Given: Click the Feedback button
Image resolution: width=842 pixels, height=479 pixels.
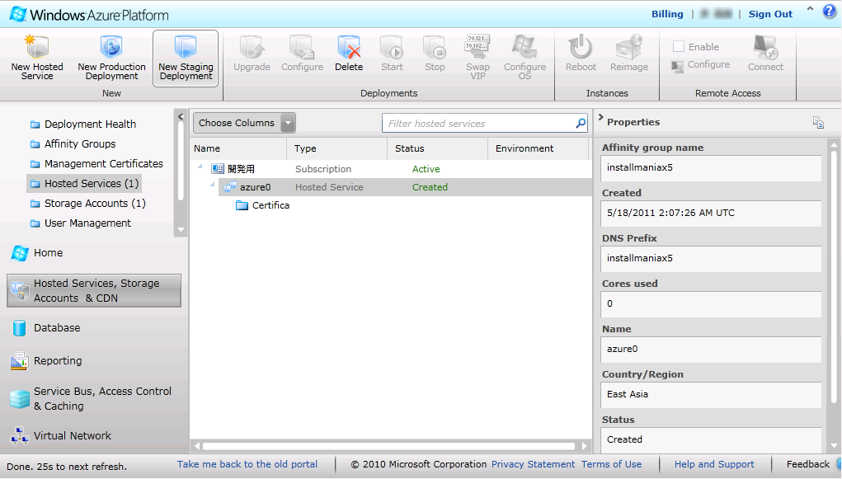Looking at the screenshot, I should (808, 464).
